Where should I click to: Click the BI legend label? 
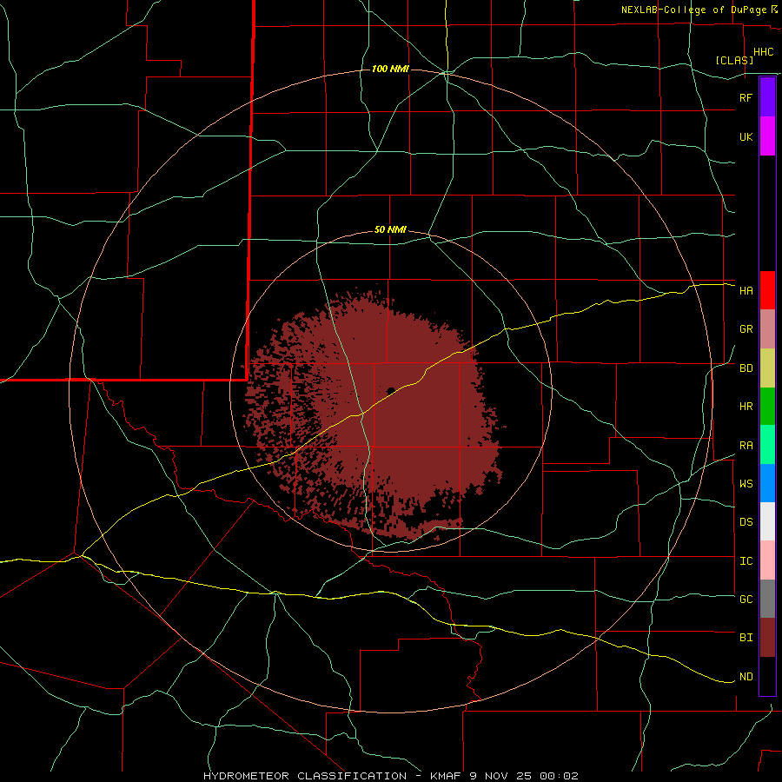point(746,638)
